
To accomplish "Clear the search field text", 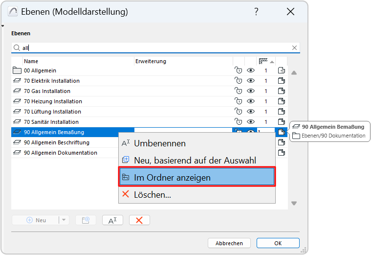I will coord(294,48).
